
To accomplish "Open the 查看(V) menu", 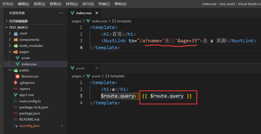I will pyautogui.click(x=55, y=4).
